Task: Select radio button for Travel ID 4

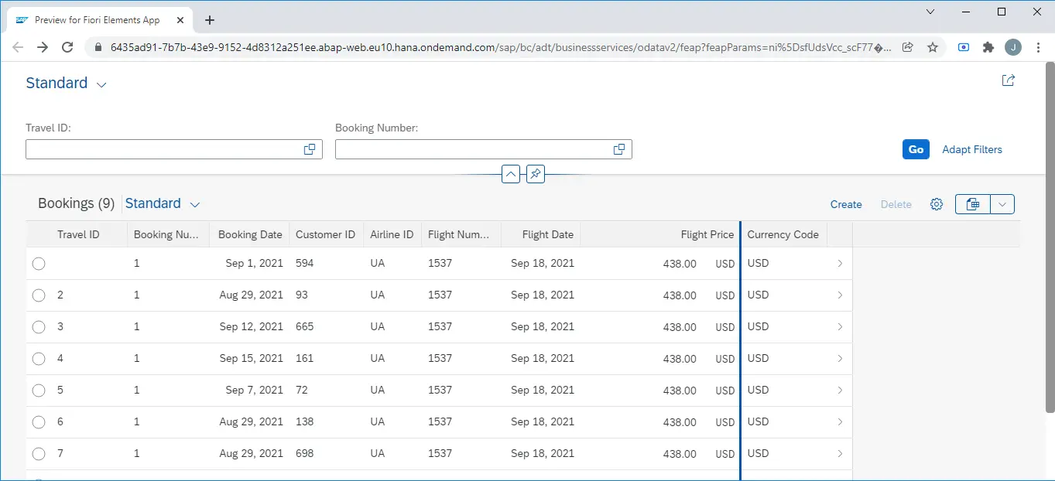Action: [39, 359]
